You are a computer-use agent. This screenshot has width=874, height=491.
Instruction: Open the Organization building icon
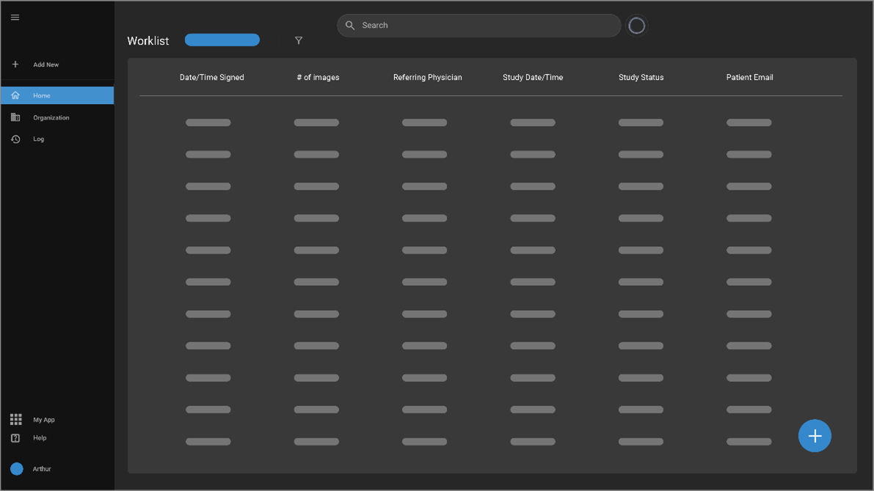pos(15,117)
